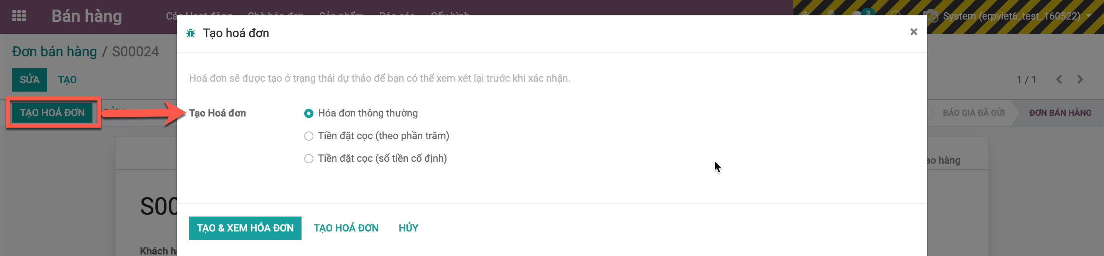Open the apps grid menu
The width and height of the screenshot is (1104, 256).
pos(19,16)
